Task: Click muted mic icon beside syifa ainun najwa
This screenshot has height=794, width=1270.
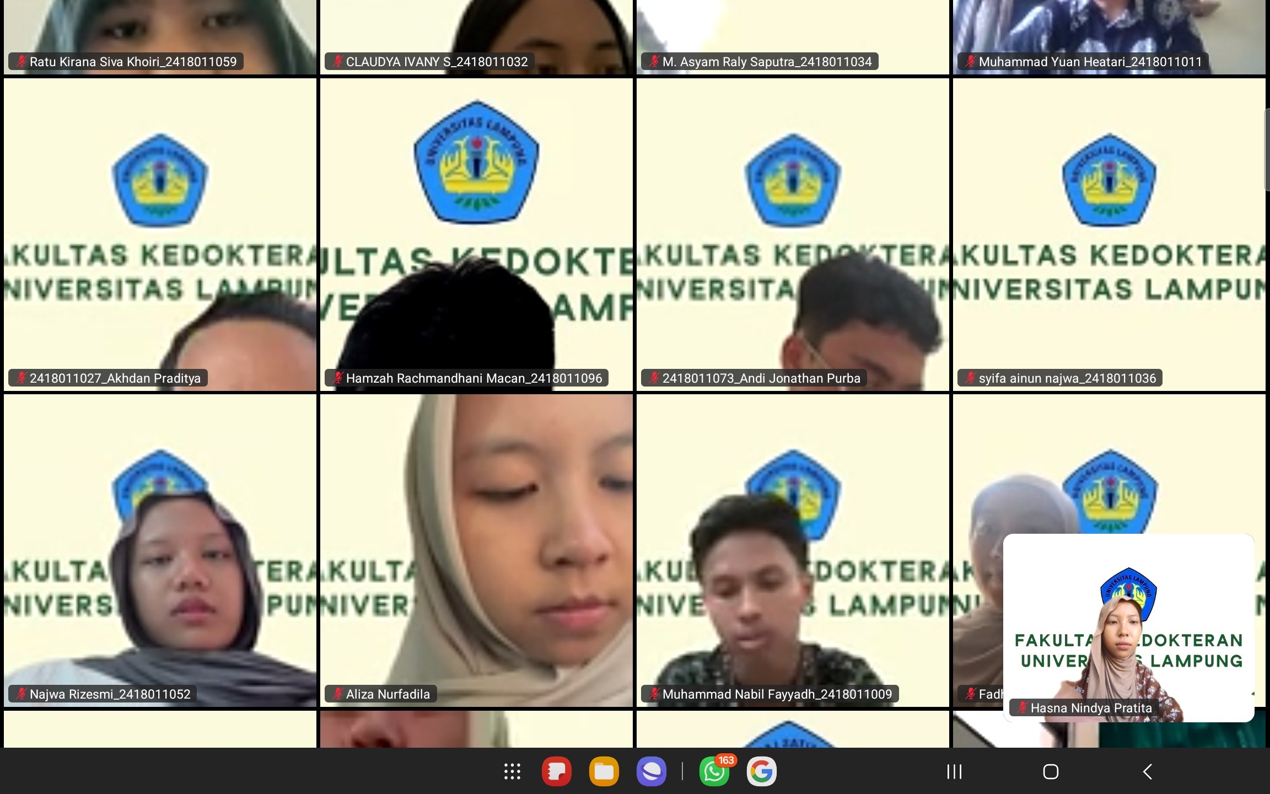Action: (970, 378)
